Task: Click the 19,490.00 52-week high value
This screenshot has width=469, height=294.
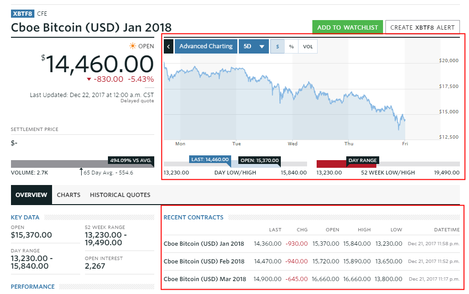Action: 447,173
